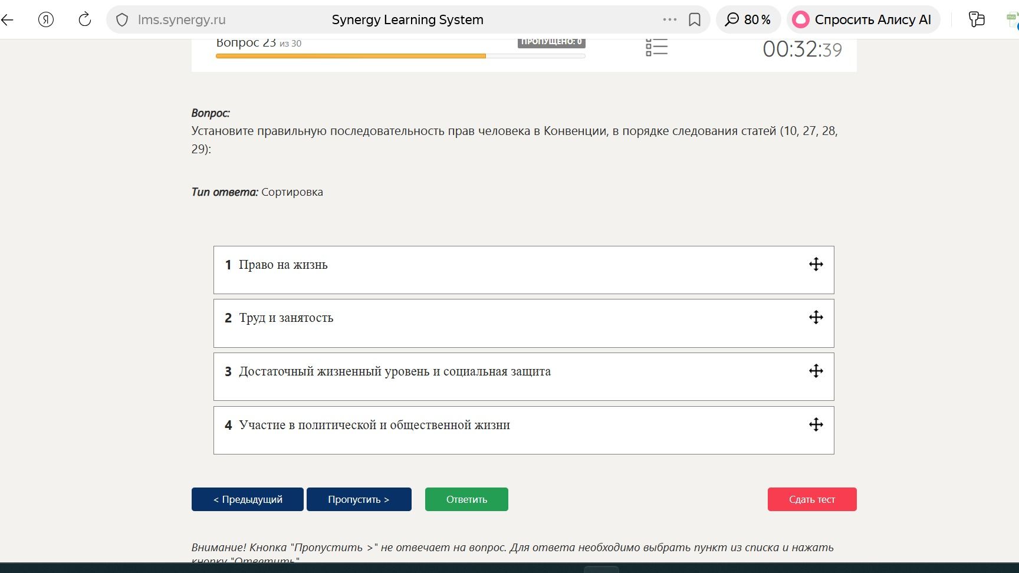Open site protection shield info
This screenshot has height=573, width=1019.
[x=122, y=20]
